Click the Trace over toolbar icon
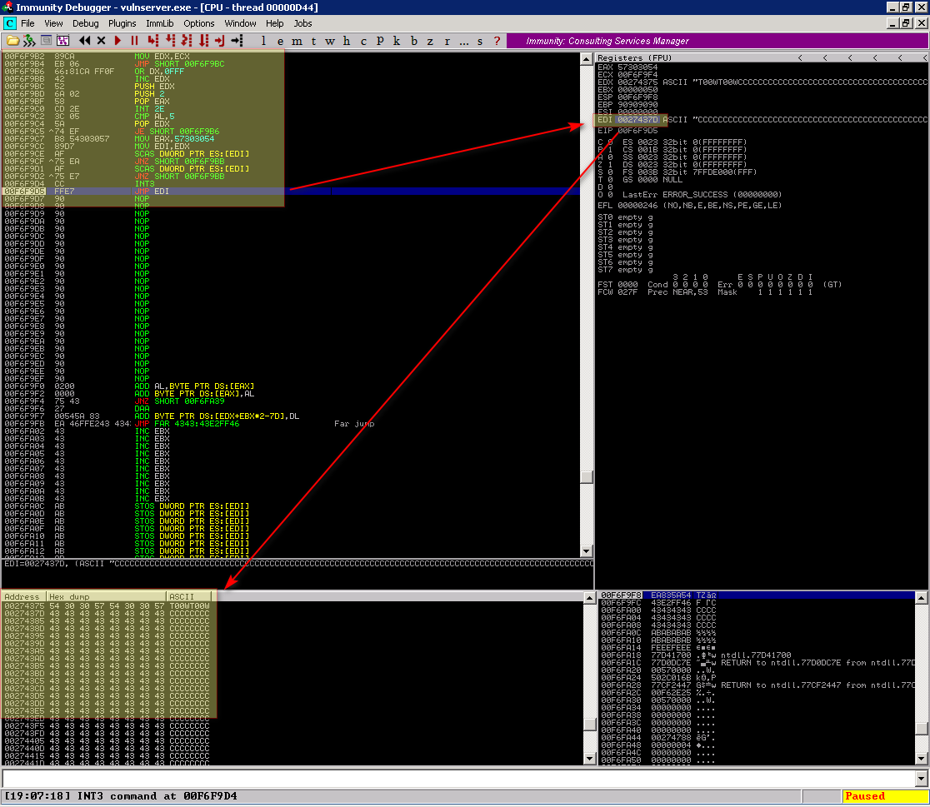Viewport: 930px width, 807px height. (x=203, y=41)
